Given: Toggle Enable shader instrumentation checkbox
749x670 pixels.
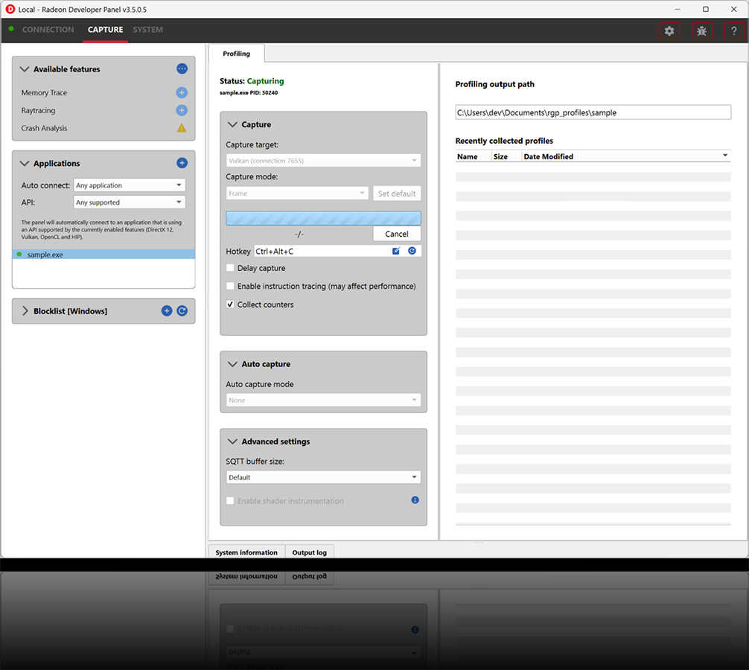Looking at the screenshot, I should [230, 500].
